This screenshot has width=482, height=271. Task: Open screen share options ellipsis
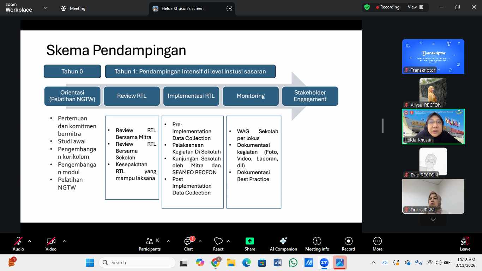[x=229, y=8]
